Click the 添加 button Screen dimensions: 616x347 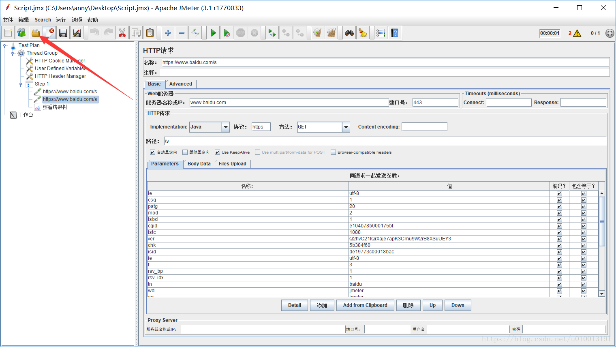point(322,305)
